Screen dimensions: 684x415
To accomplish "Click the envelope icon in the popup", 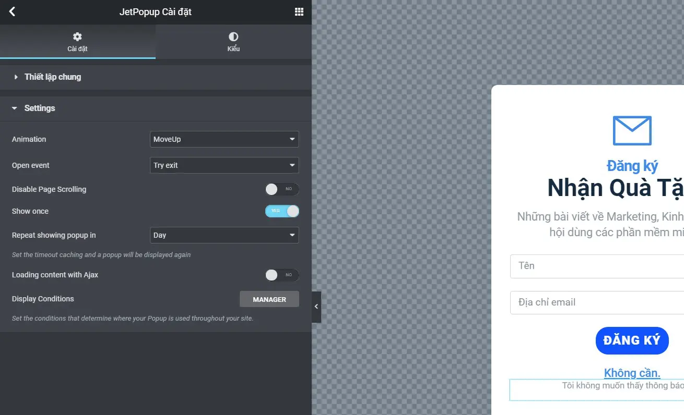I will pyautogui.click(x=632, y=130).
